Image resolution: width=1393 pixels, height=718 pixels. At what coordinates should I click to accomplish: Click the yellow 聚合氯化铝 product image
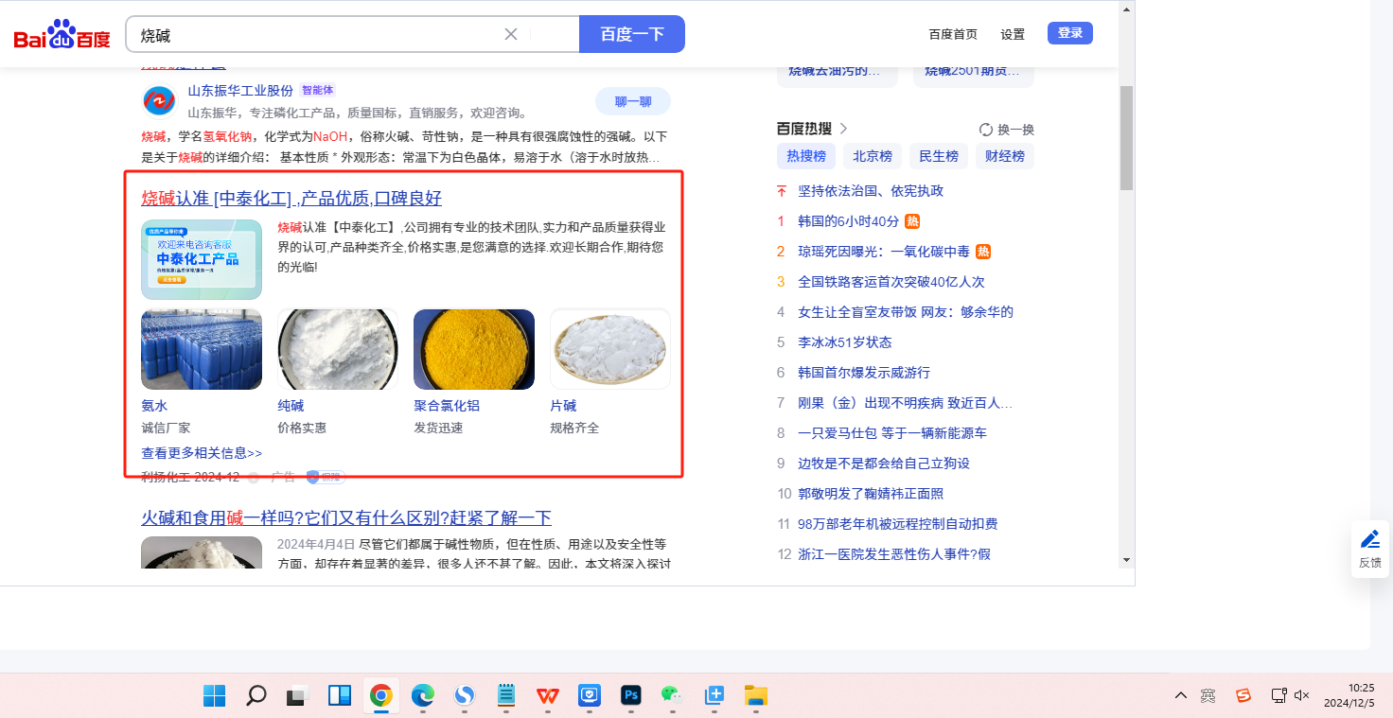(474, 349)
